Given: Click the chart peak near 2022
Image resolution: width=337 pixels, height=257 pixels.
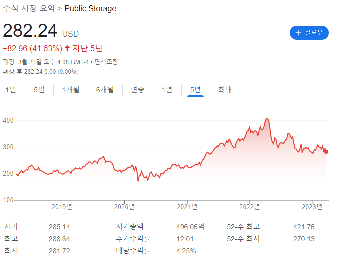Looking at the screenshot, I should [x=267, y=119].
